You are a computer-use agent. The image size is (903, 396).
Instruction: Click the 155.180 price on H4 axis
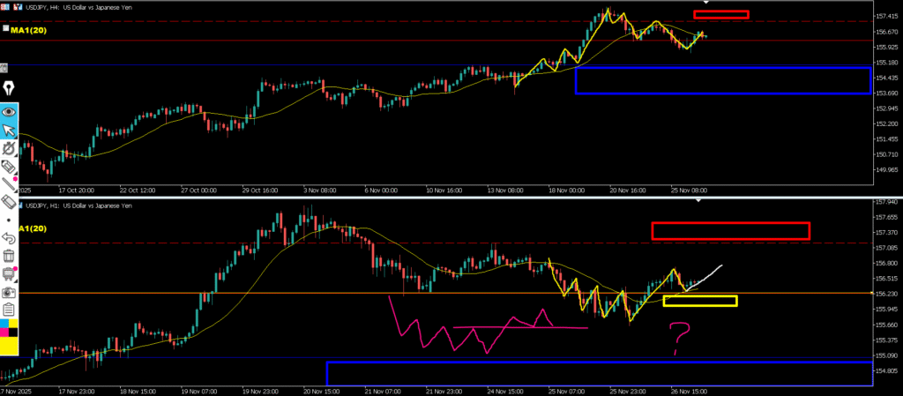click(x=887, y=62)
